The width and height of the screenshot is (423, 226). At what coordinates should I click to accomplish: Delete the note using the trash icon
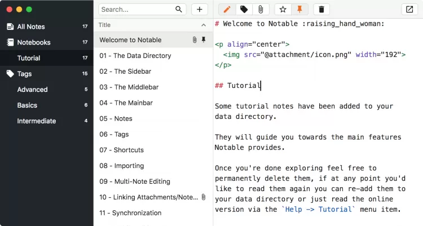click(321, 10)
